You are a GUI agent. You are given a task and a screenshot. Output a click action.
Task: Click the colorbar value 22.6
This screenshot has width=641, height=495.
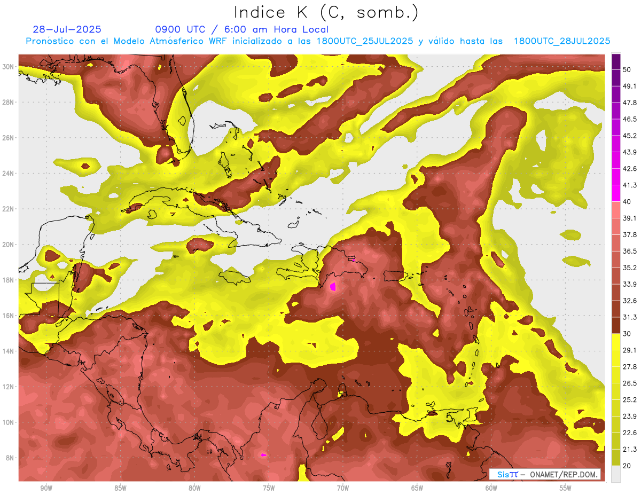point(630,433)
